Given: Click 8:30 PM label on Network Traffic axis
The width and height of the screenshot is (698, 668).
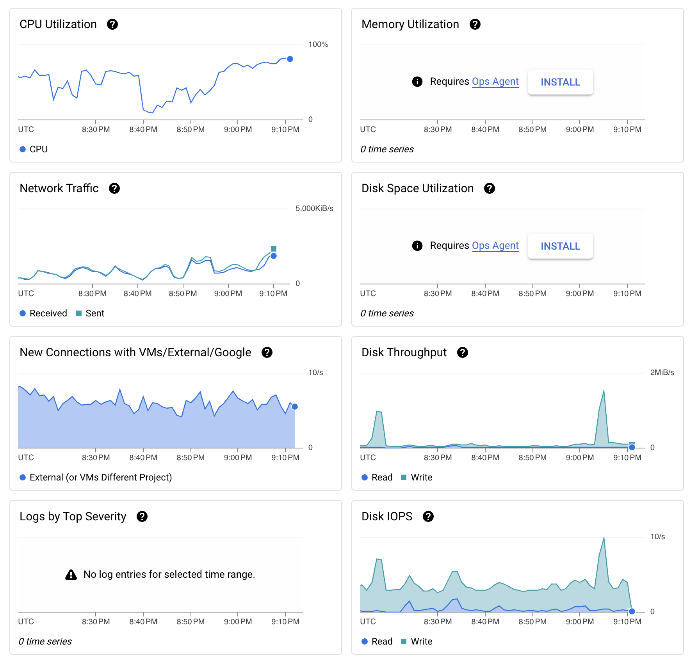Looking at the screenshot, I should coord(92,293).
